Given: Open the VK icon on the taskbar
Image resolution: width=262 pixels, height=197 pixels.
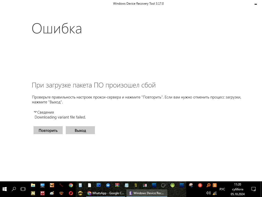Looking at the screenshot, I should point(108,185).
